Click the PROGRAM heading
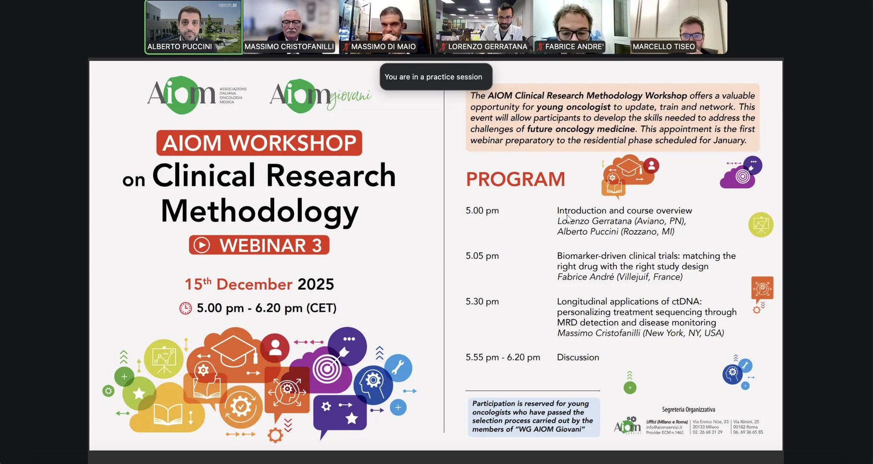The height and width of the screenshot is (464, 873). (x=515, y=179)
